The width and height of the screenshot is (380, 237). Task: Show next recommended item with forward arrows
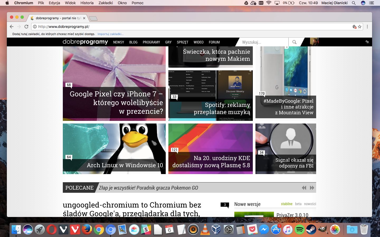point(312,188)
